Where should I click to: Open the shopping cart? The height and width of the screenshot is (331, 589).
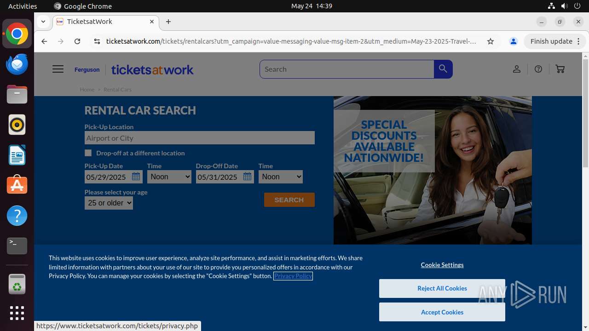pos(560,69)
